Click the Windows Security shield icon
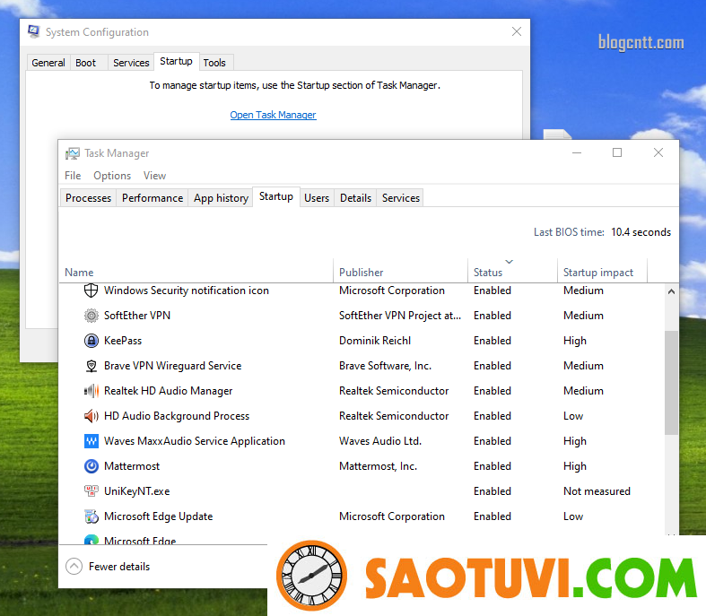This screenshot has height=616, width=706. (x=91, y=291)
